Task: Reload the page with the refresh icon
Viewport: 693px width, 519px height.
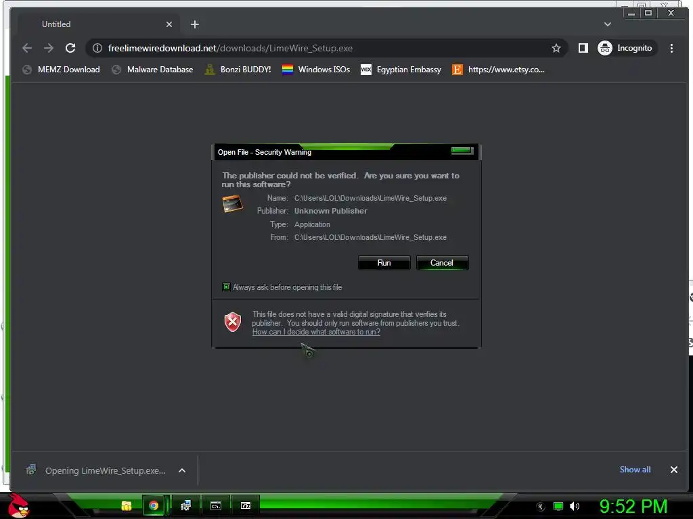Action: [70, 48]
